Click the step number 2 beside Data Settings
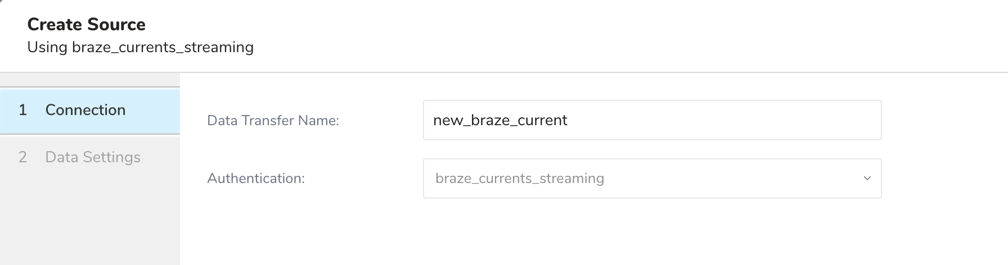1008x265 pixels. click(22, 157)
